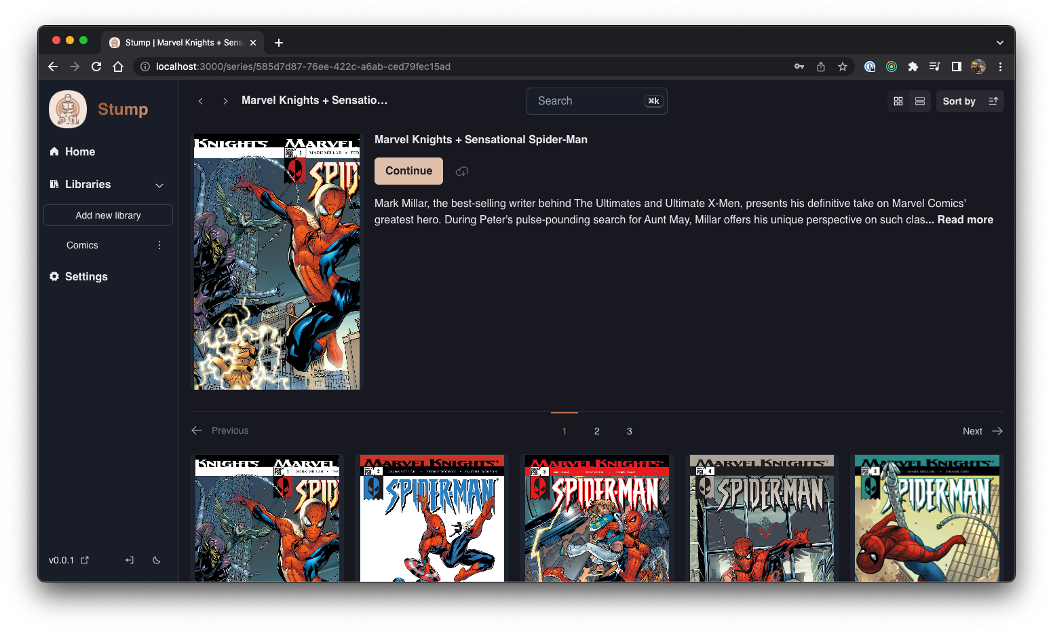Screen dimensions: 1053x632
Task: Collapse the Libraries chevron
Action: tap(159, 185)
